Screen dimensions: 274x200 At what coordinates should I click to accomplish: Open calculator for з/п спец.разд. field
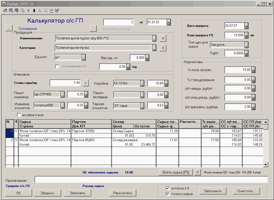pos(253,97)
